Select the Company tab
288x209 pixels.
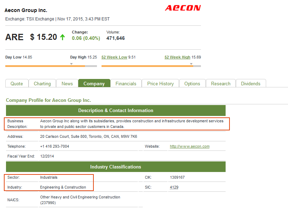[94, 84]
